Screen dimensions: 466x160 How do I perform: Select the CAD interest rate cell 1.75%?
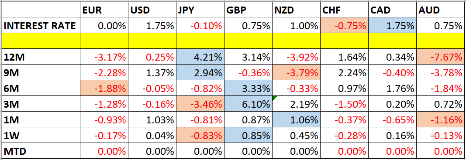pos(392,27)
